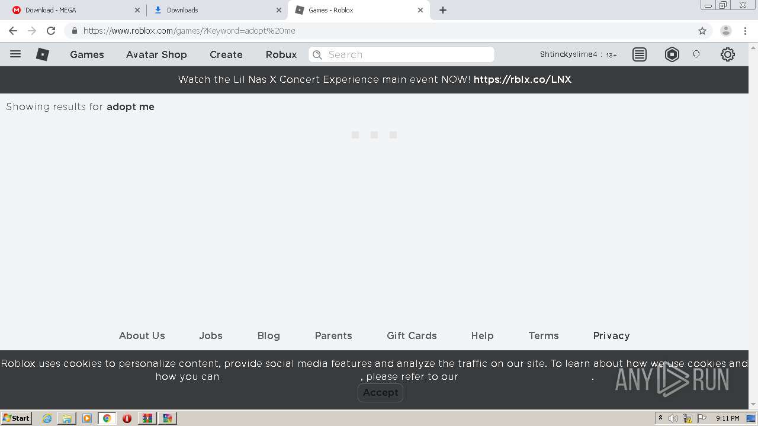
Task: Click the magnifier icon in Roblox search
Action: point(317,54)
